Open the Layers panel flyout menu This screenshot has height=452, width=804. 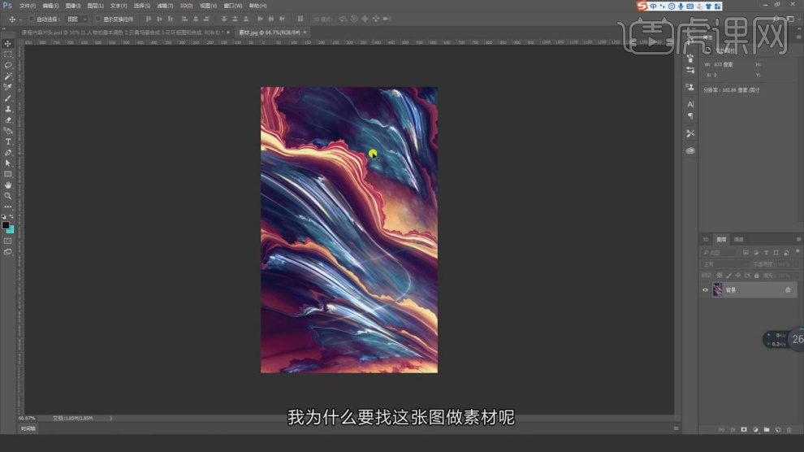click(798, 240)
